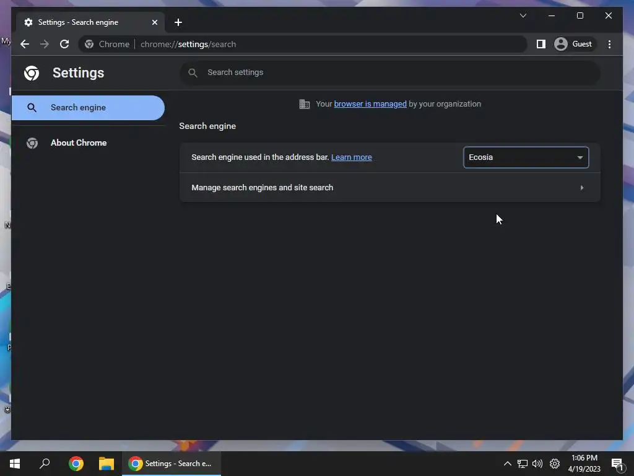
Task: Show hidden system tray icons
Action: pos(507,464)
